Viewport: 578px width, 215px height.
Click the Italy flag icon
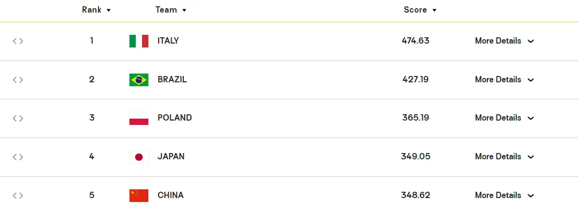139,41
